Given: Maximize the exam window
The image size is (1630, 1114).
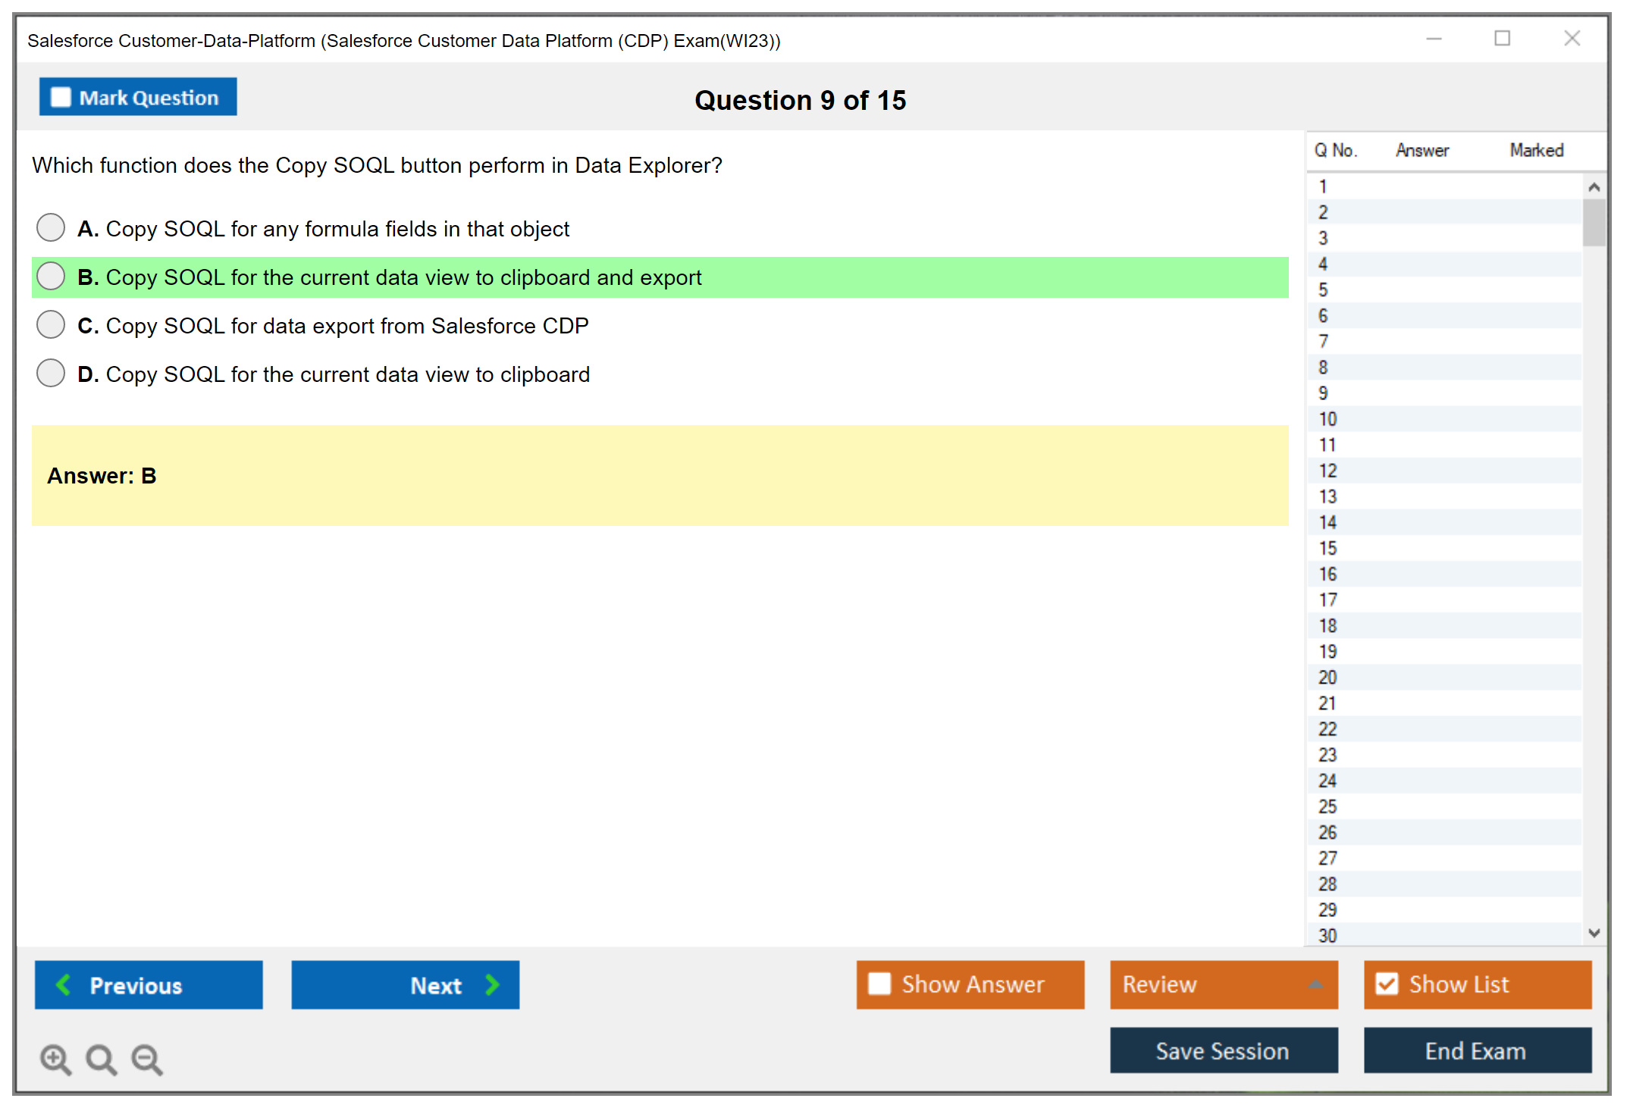Looking at the screenshot, I should click(x=1502, y=38).
